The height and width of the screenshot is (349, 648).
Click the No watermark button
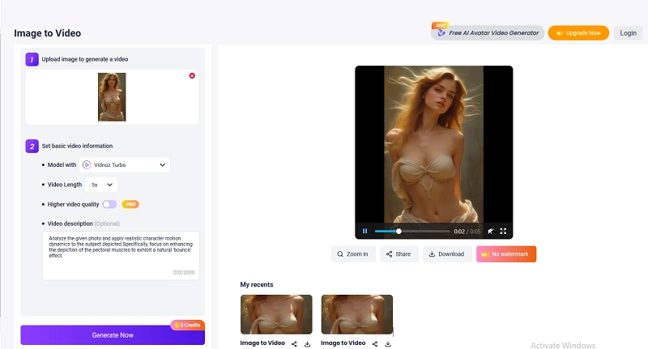click(506, 254)
